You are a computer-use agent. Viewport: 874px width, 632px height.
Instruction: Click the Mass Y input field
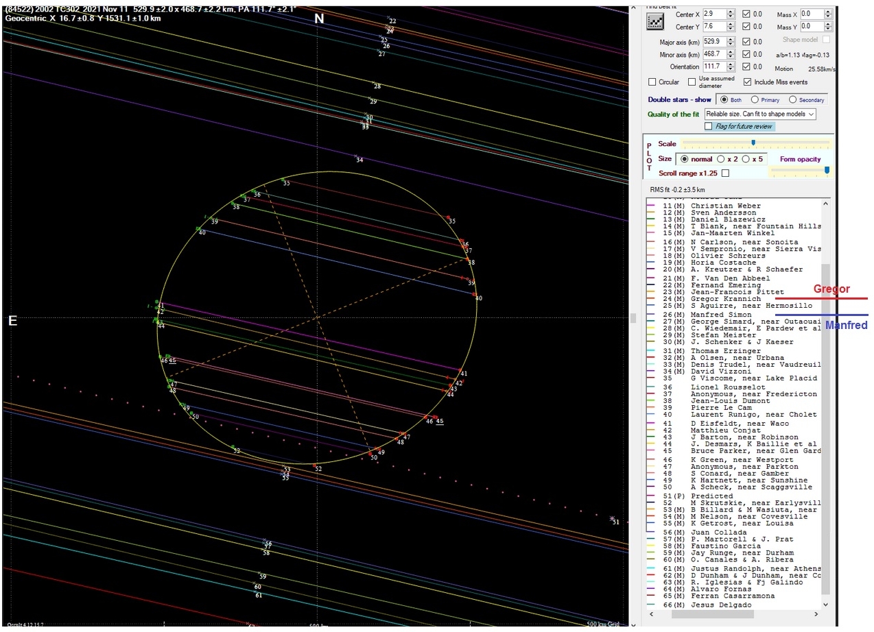(x=812, y=26)
